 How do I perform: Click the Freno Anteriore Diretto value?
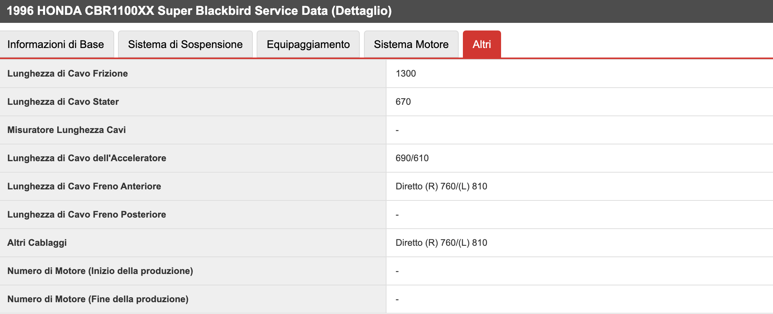point(441,186)
